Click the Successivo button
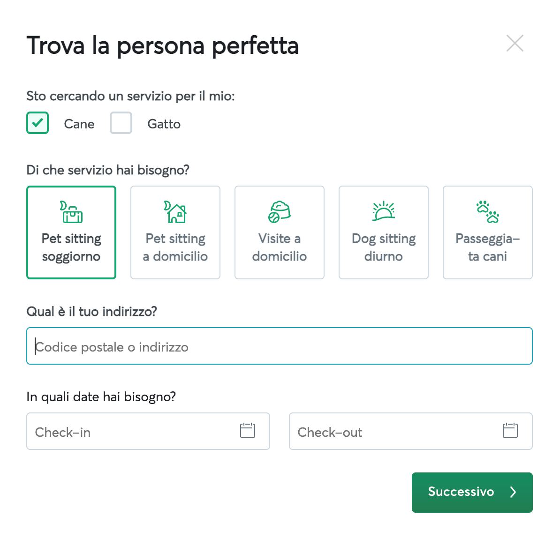The width and height of the screenshot is (560, 539). 472,493
